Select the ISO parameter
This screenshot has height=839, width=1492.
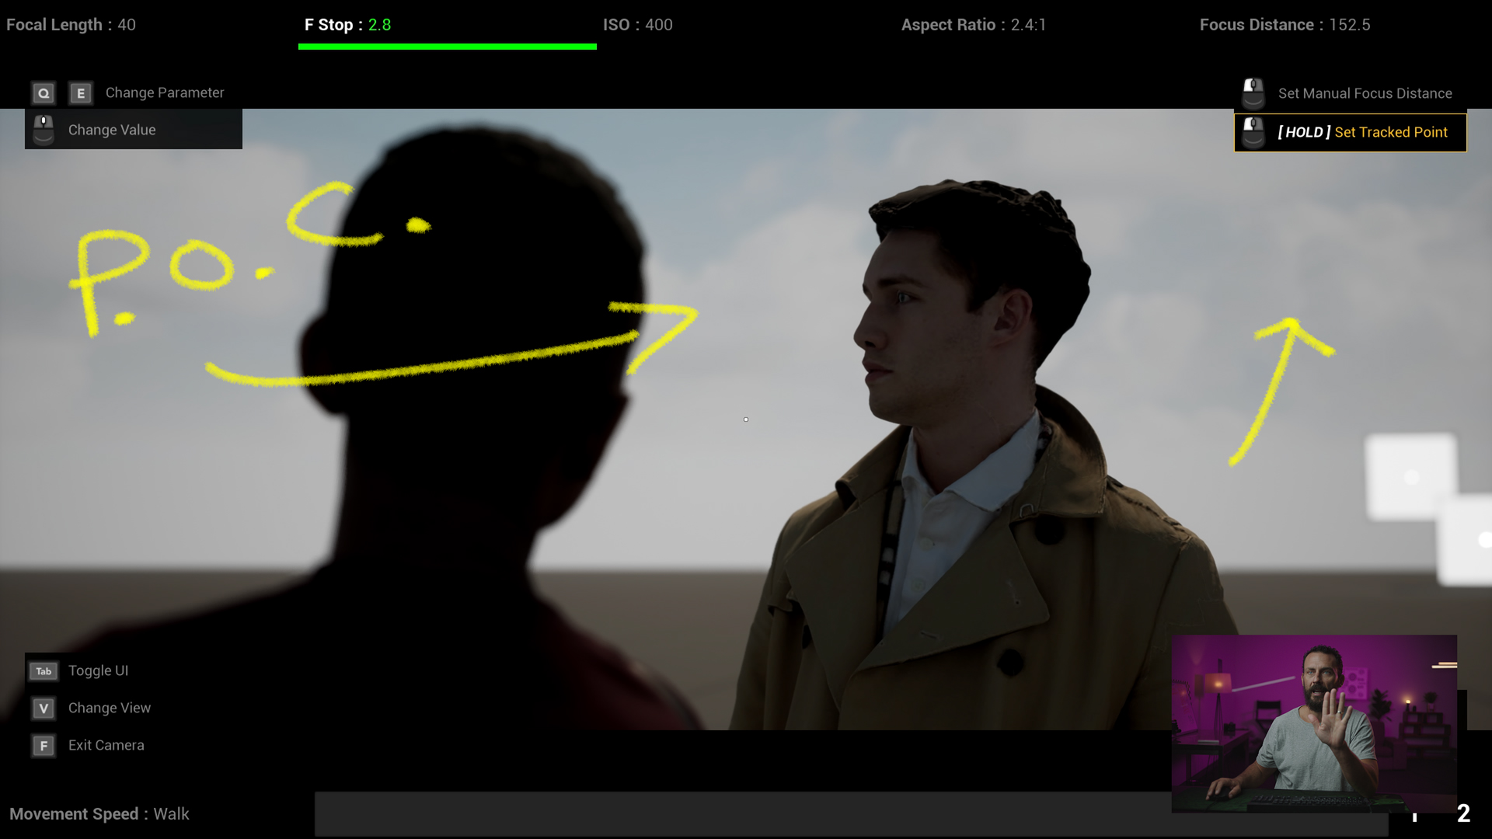[x=637, y=25]
